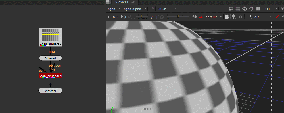Open the default camera dropdown
This screenshot has width=284, height=113.
pyautogui.click(x=214, y=17)
